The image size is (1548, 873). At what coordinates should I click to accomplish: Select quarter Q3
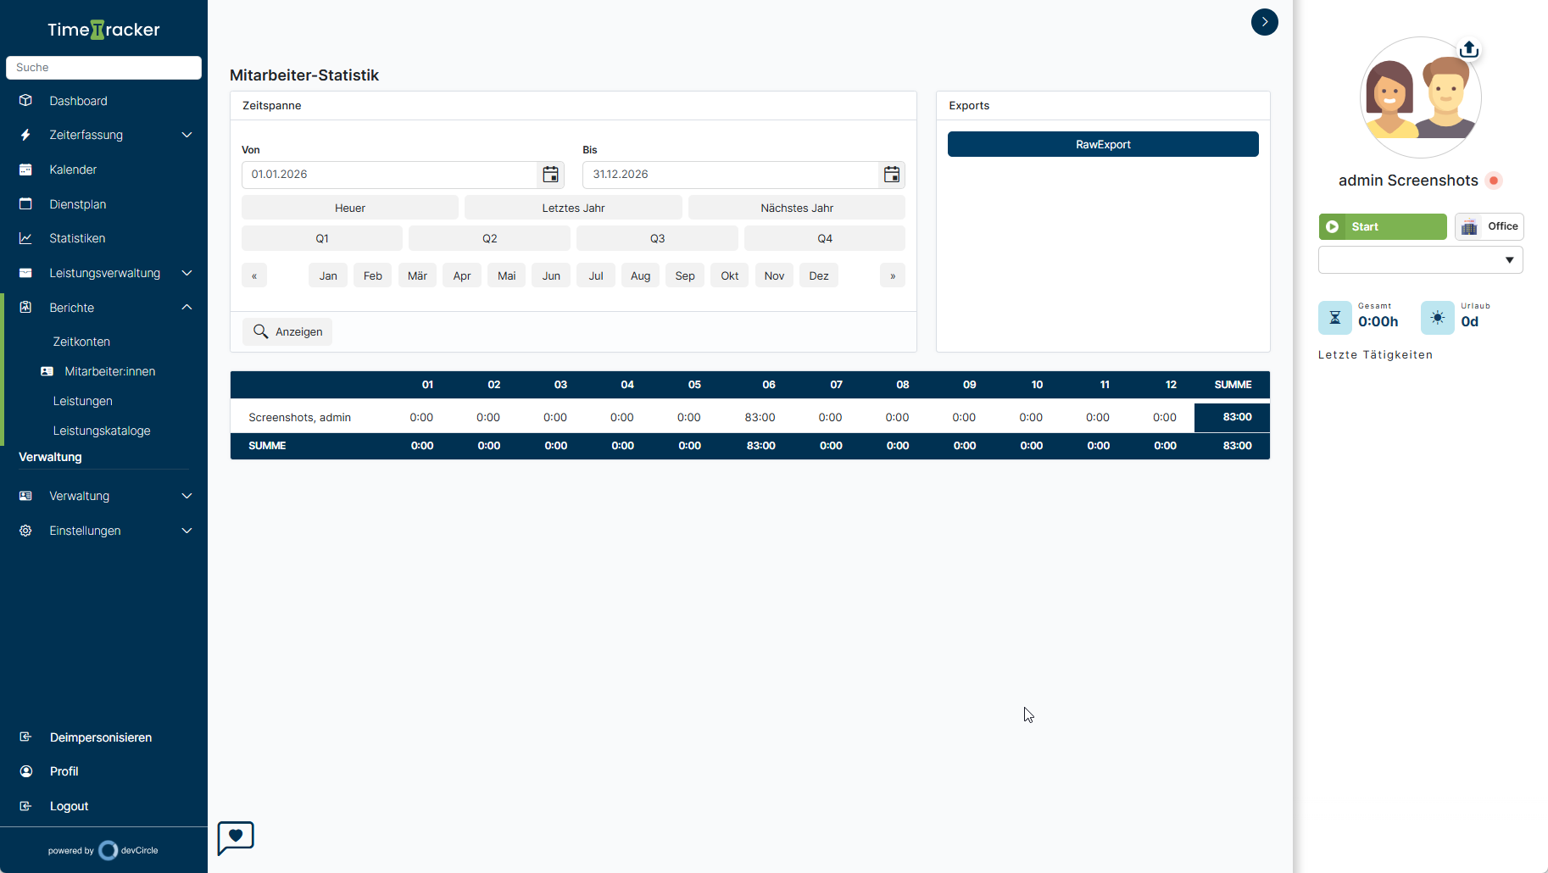tap(657, 238)
